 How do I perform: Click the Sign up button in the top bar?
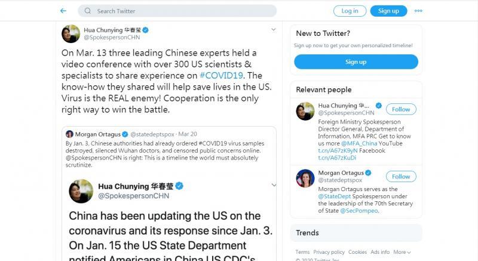point(388,11)
